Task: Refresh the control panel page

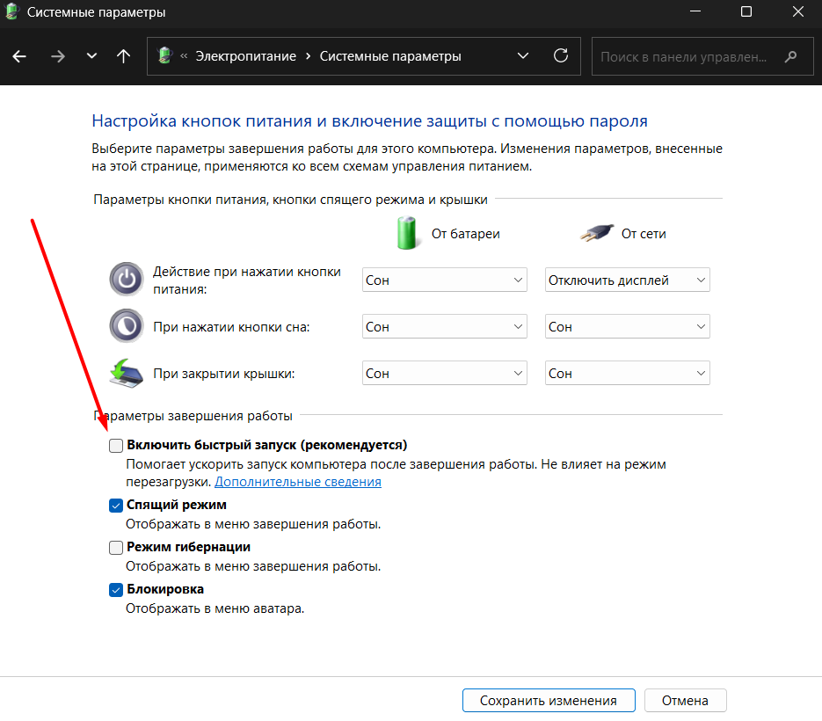Action: pos(560,56)
